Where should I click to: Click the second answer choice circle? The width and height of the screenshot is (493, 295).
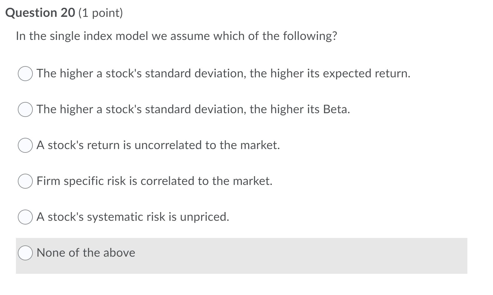pyautogui.click(x=25, y=109)
